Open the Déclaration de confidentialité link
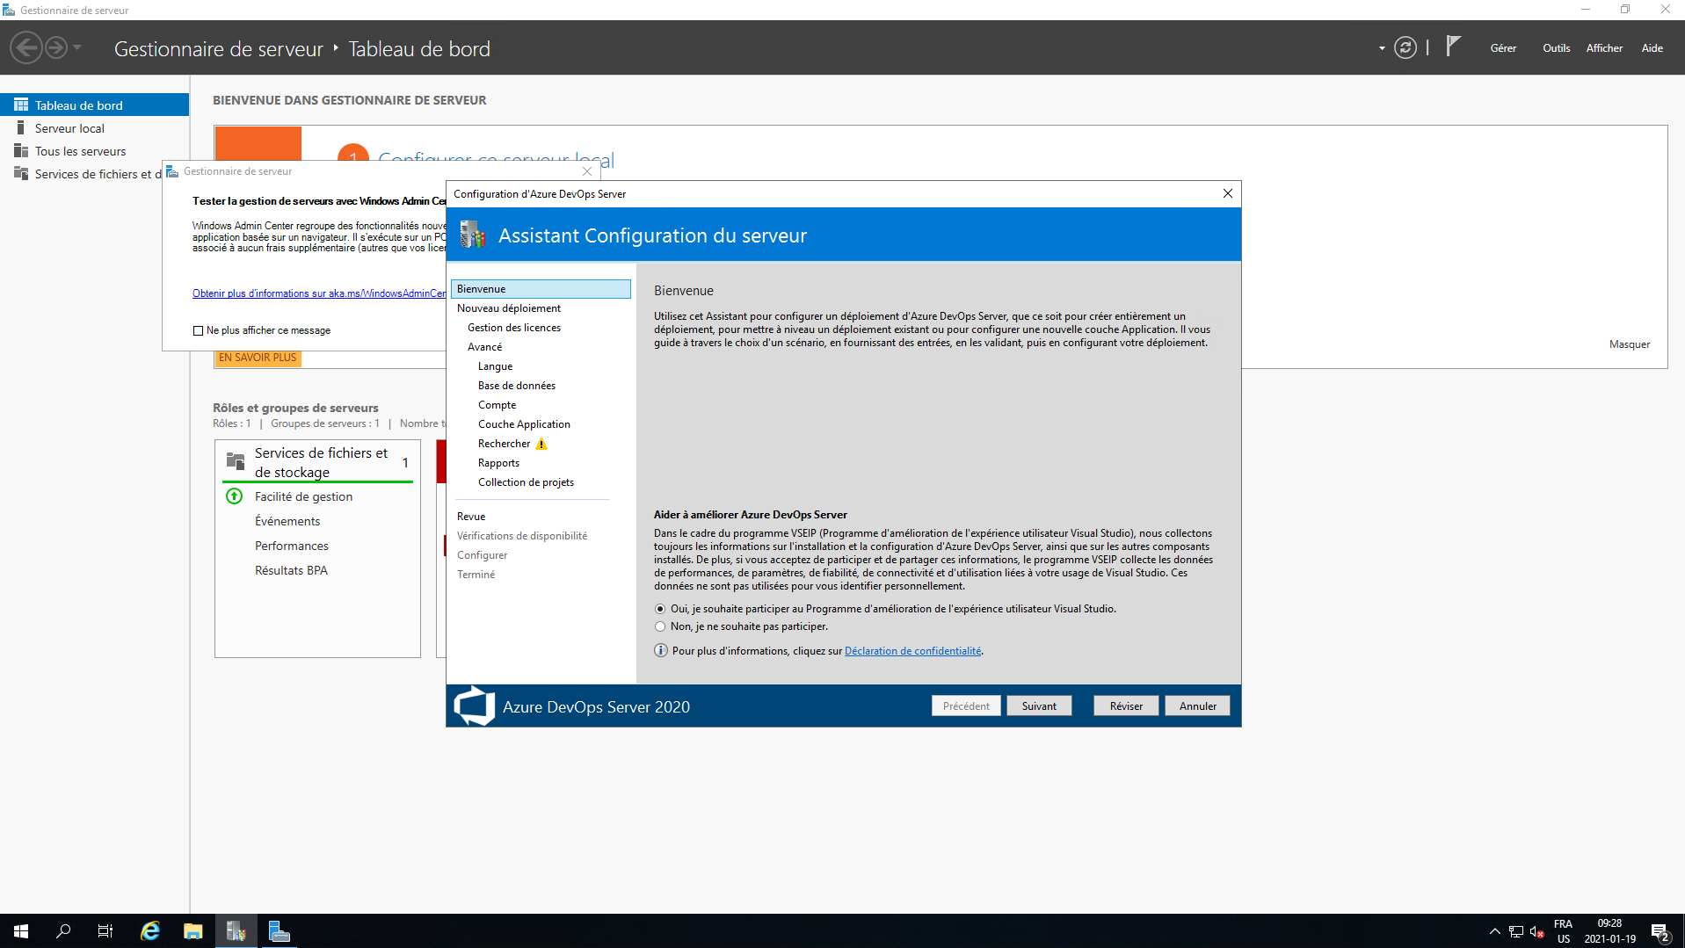 pyautogui.click(x=912, y=651)
